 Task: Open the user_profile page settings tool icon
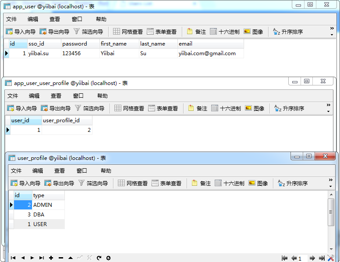point(331,258)
